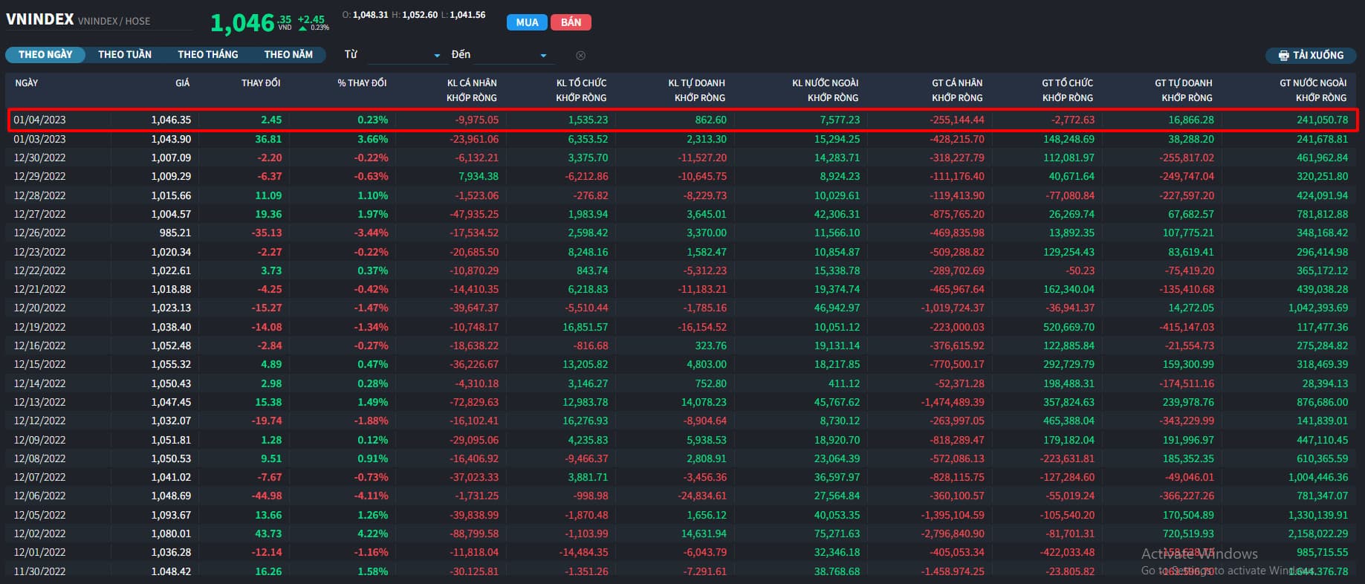Click the KL NƯỚC NGOÀI KHỚP RÒNG header

(825, 90)
